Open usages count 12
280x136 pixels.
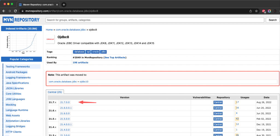tap(237, 124)
